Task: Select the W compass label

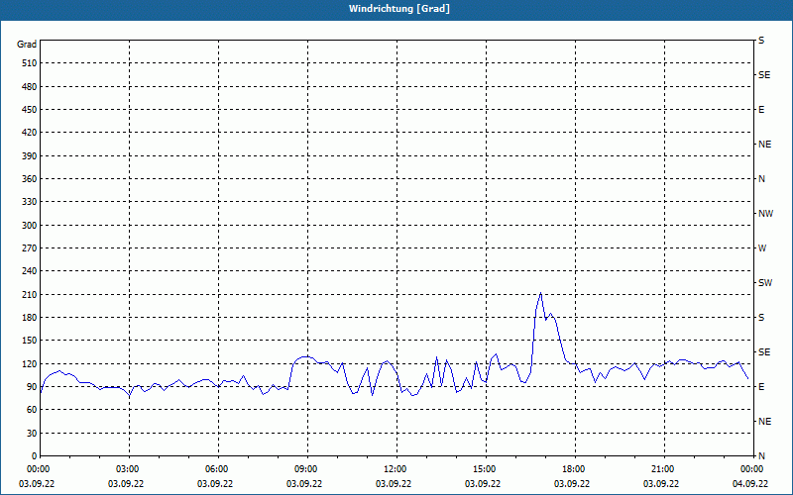Action: pyautogui.click(x=762, y=248)
